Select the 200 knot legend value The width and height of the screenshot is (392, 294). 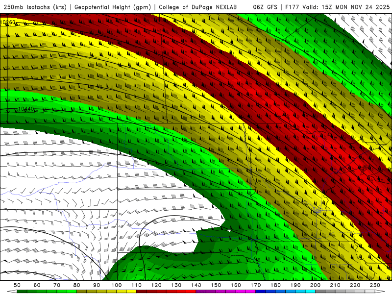pyautogui.click(x=316, y=285)
